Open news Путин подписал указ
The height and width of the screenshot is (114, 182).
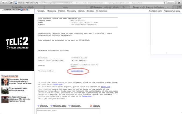(x=18, y=89)
